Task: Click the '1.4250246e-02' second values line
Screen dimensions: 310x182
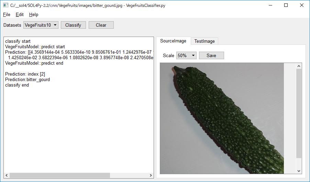Action: pos(81,58)
